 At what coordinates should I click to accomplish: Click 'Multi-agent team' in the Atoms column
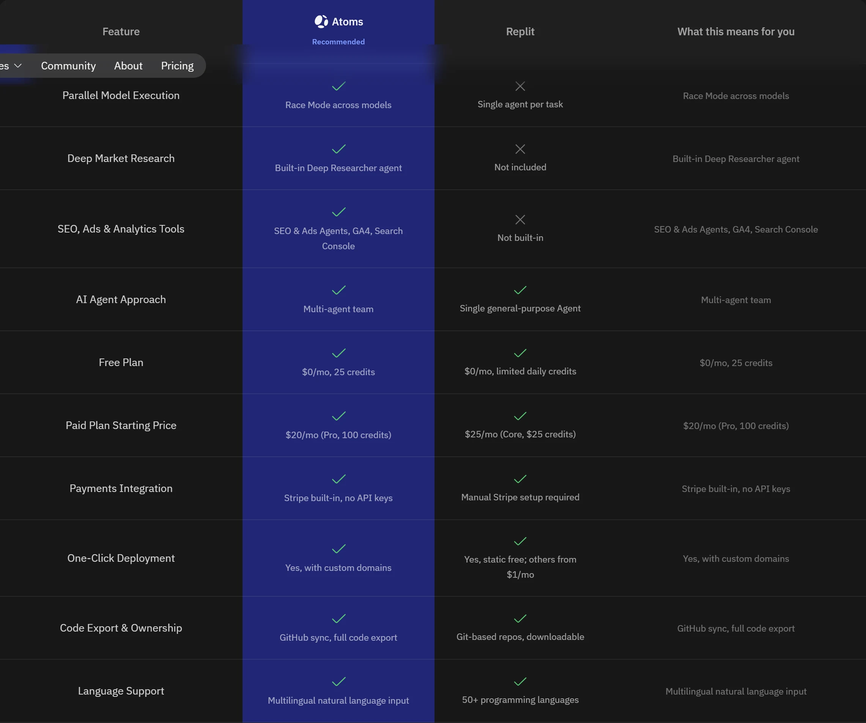(339, 309)
